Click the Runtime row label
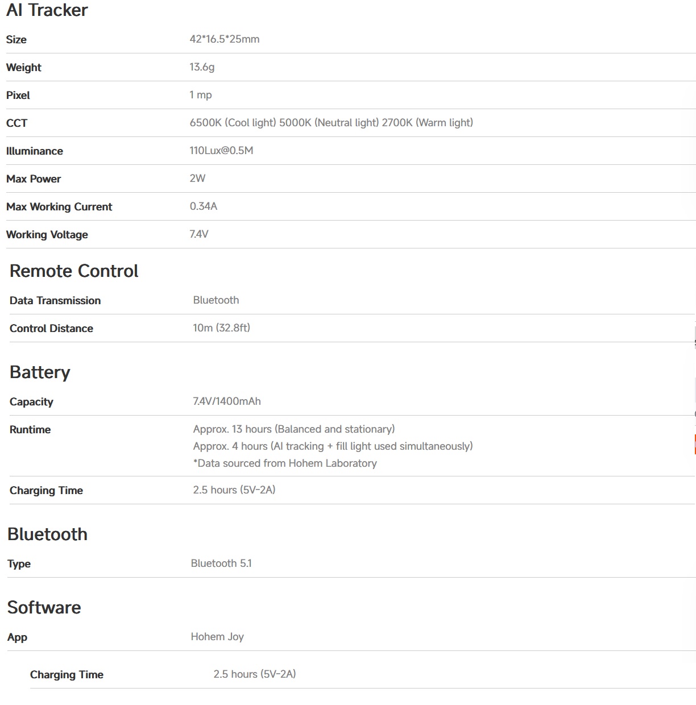 coord(30,430)
